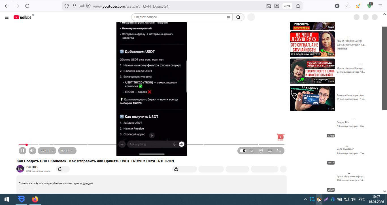
Task: Open picture-in-picture icon in address bar
Action: [269, 6]
